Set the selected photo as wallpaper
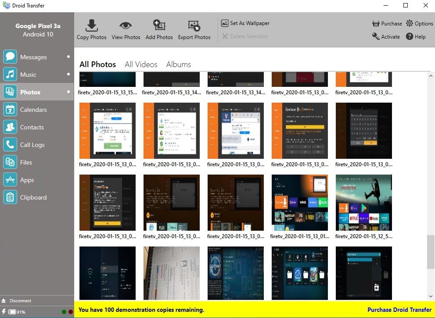Viewport: 435px width, 318px height. (245, 23)
